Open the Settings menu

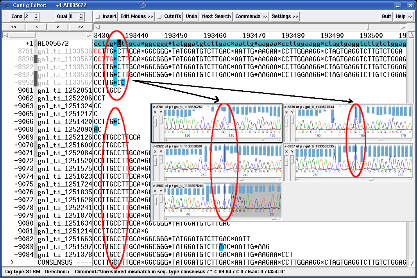285,16
